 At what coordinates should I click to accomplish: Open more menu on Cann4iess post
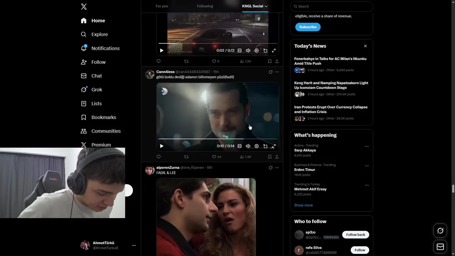tap(277, 72)
